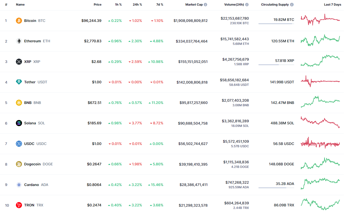Click the Volume(24h) info icon
The height and width of the screenshot is (213, 350).
[246, 5]
